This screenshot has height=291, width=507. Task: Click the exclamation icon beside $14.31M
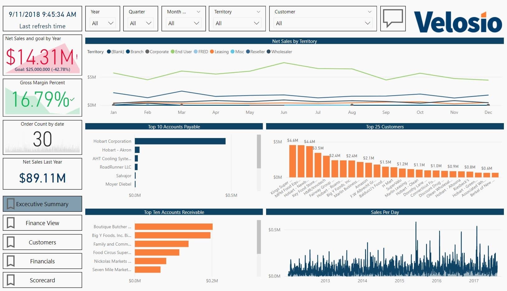click(x=77, y=57)
